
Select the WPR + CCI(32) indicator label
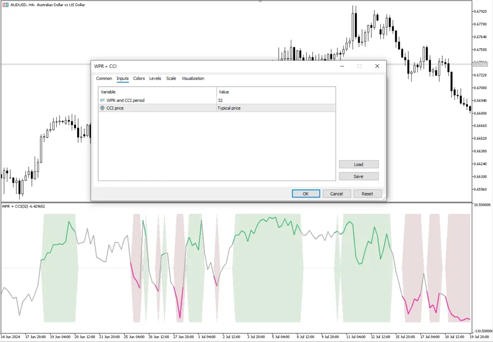(x=23, y=207)
